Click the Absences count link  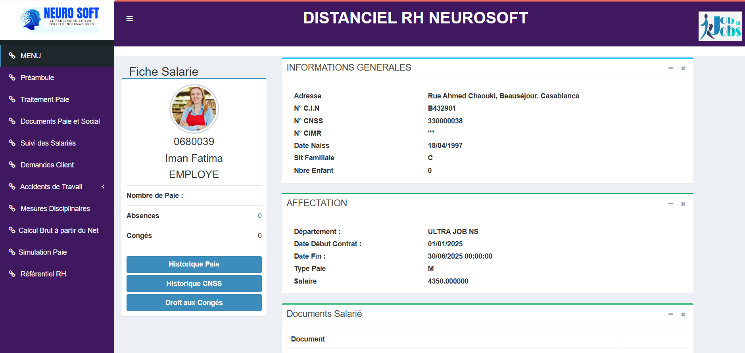tap(259, 216)
